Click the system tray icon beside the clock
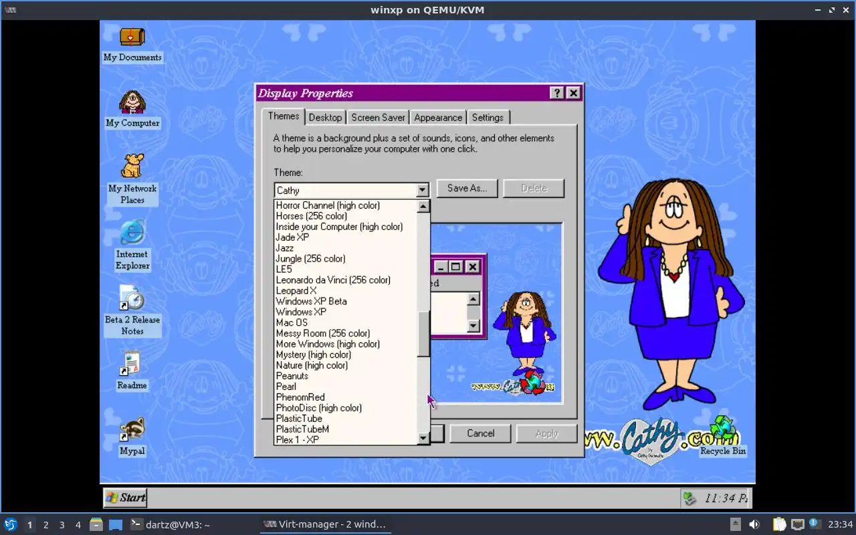Screen dimensions: 856x535 pos(689,498)
